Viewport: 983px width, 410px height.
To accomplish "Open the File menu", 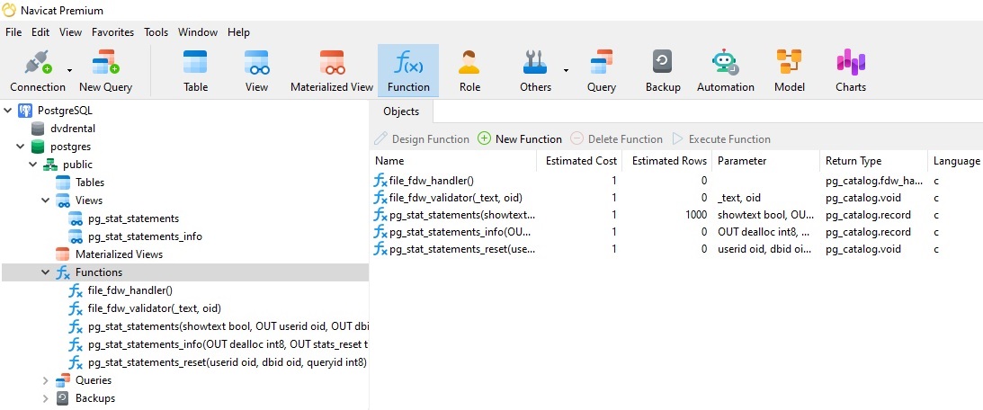I will [13, 32].
